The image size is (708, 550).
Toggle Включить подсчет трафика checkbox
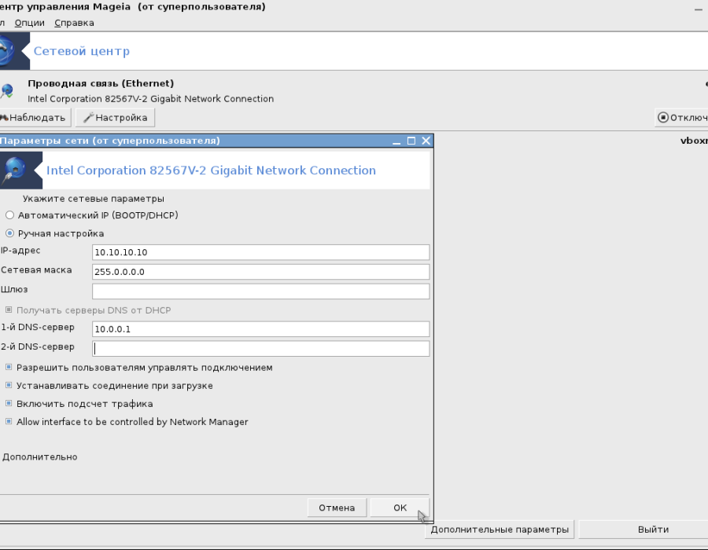[x=9, y=403]
